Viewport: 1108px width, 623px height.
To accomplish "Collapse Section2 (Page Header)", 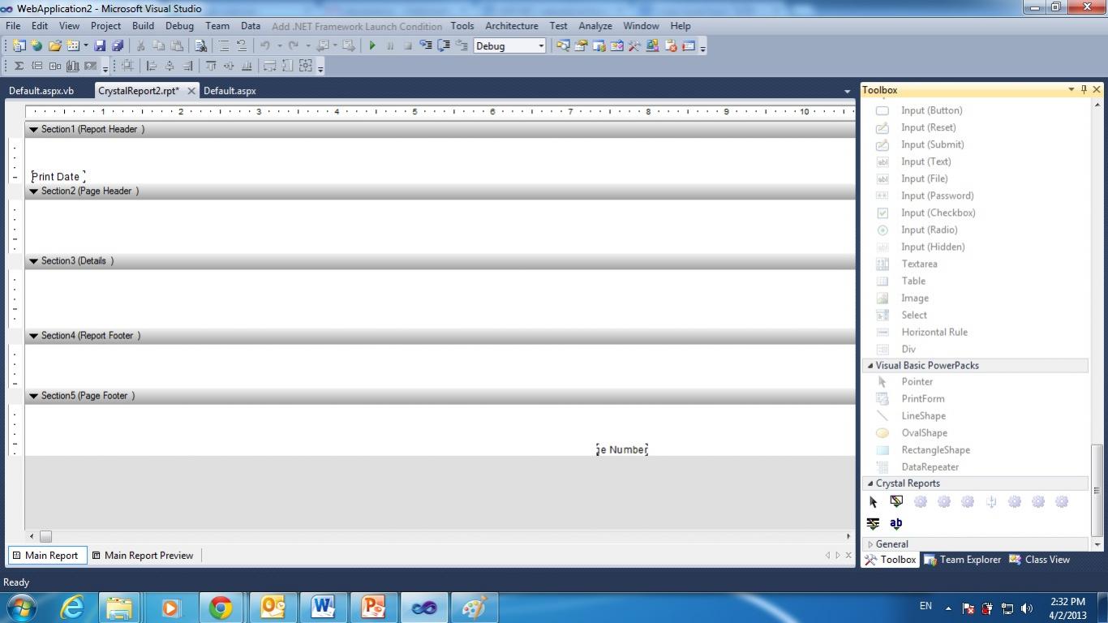I will [x=33, y=191].
